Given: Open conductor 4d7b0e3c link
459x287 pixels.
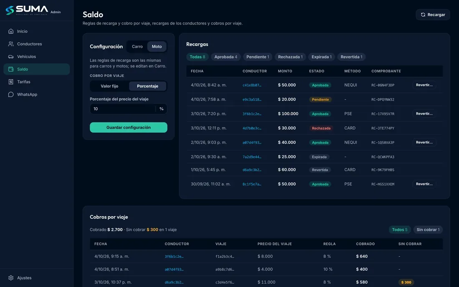Looking at the screenshot, I should [252, 128].
